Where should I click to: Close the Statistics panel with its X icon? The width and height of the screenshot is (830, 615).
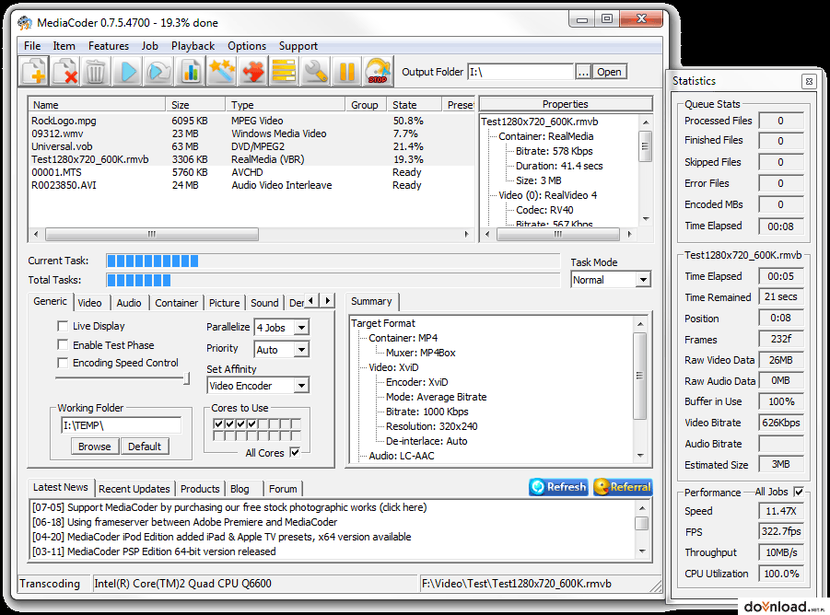pyautogui.click(x=809, y=81)
